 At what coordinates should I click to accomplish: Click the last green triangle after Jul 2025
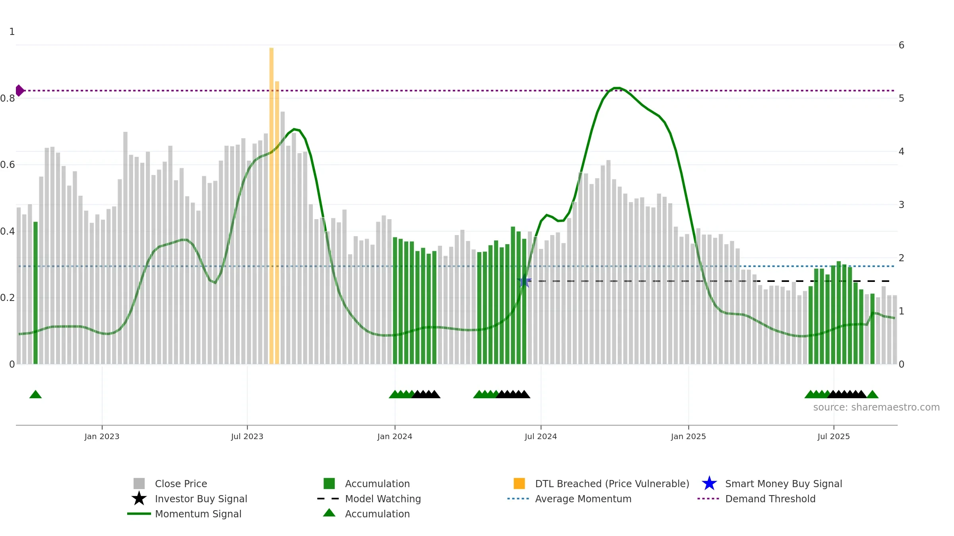pos(873,394)
